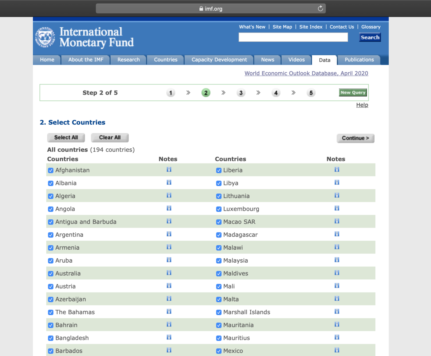Open the Research tab
The height and width of the screenshot is (356, 431).
[x=129, y=60]
